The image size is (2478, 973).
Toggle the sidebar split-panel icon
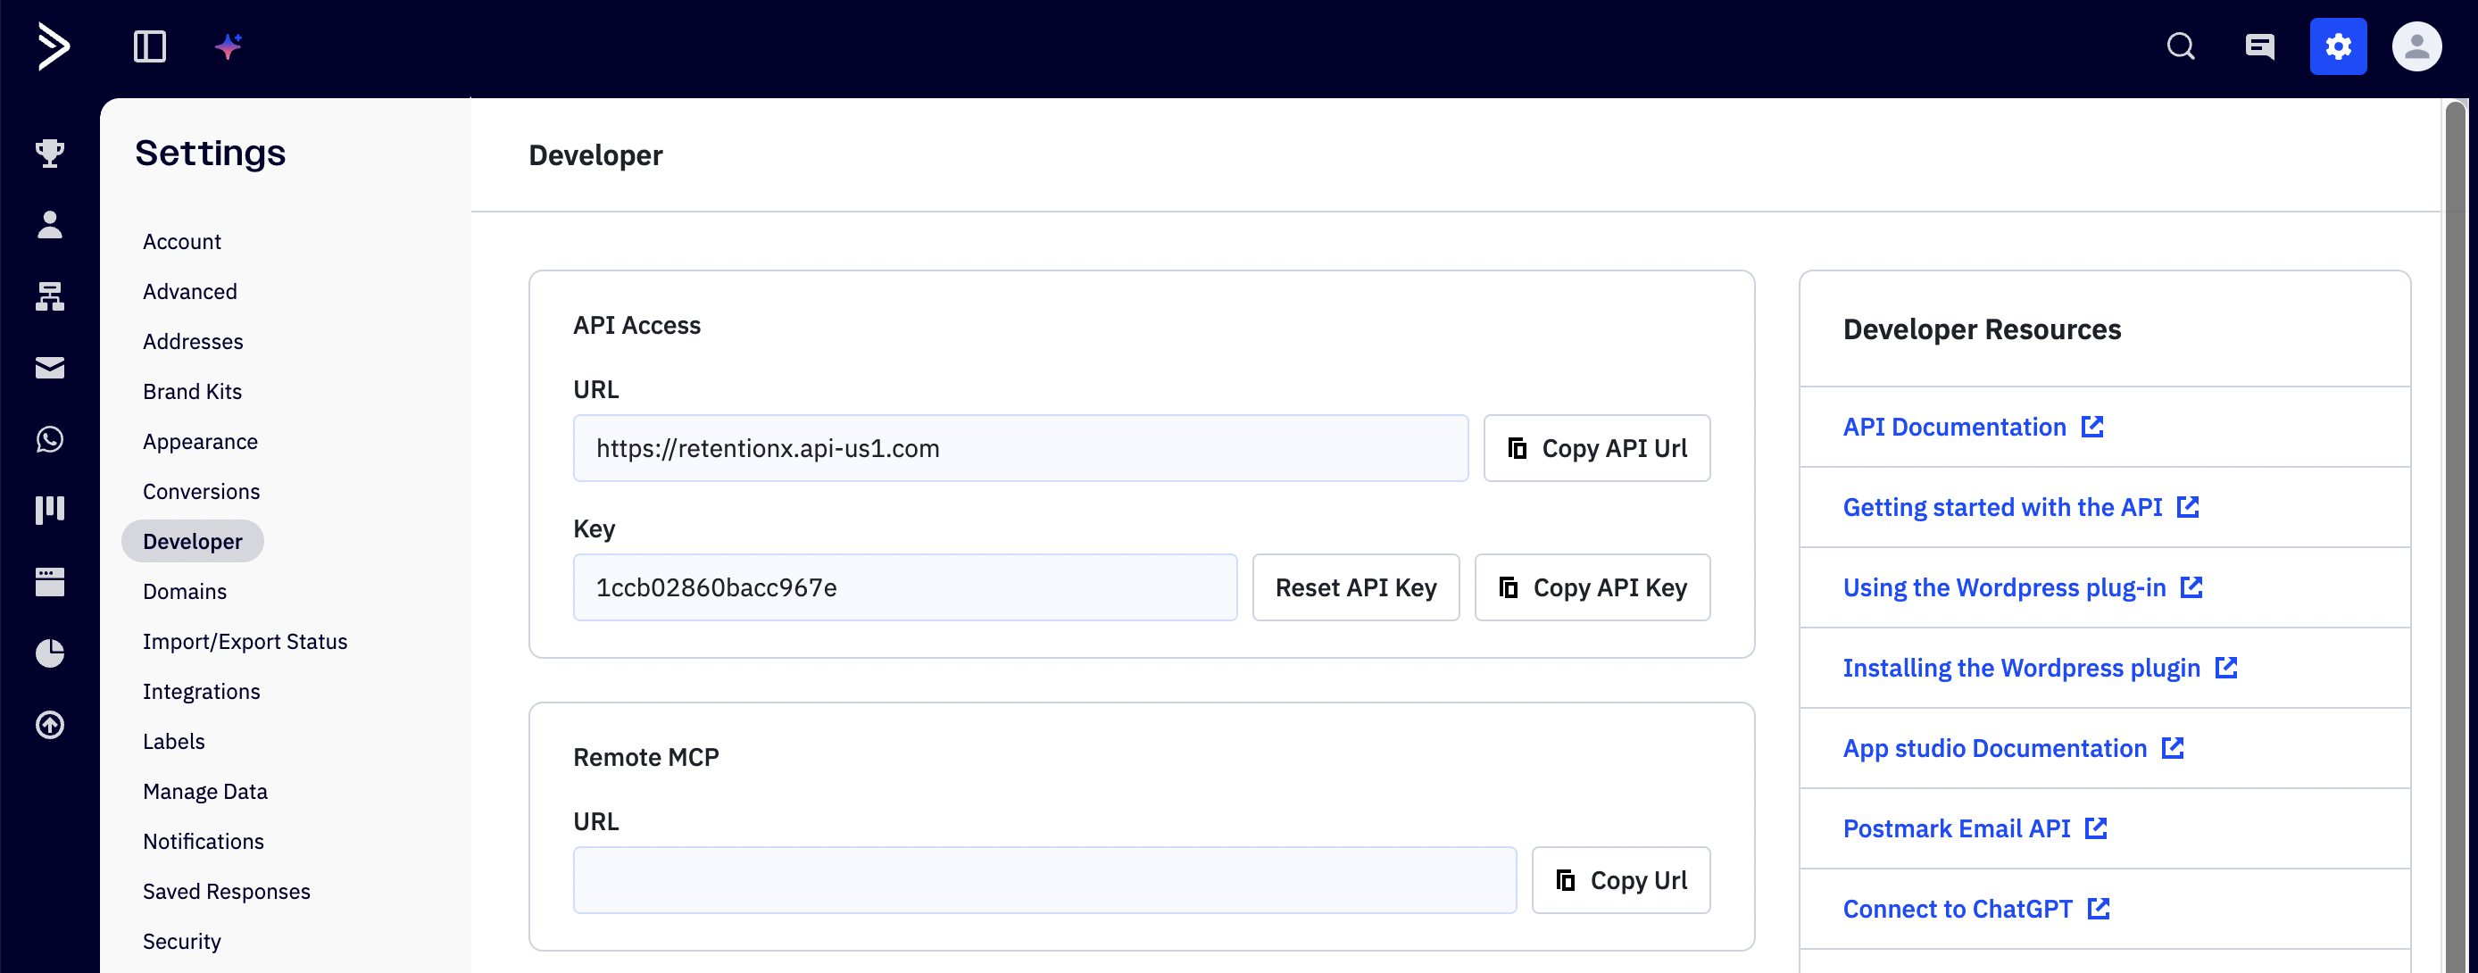[149, 46]
